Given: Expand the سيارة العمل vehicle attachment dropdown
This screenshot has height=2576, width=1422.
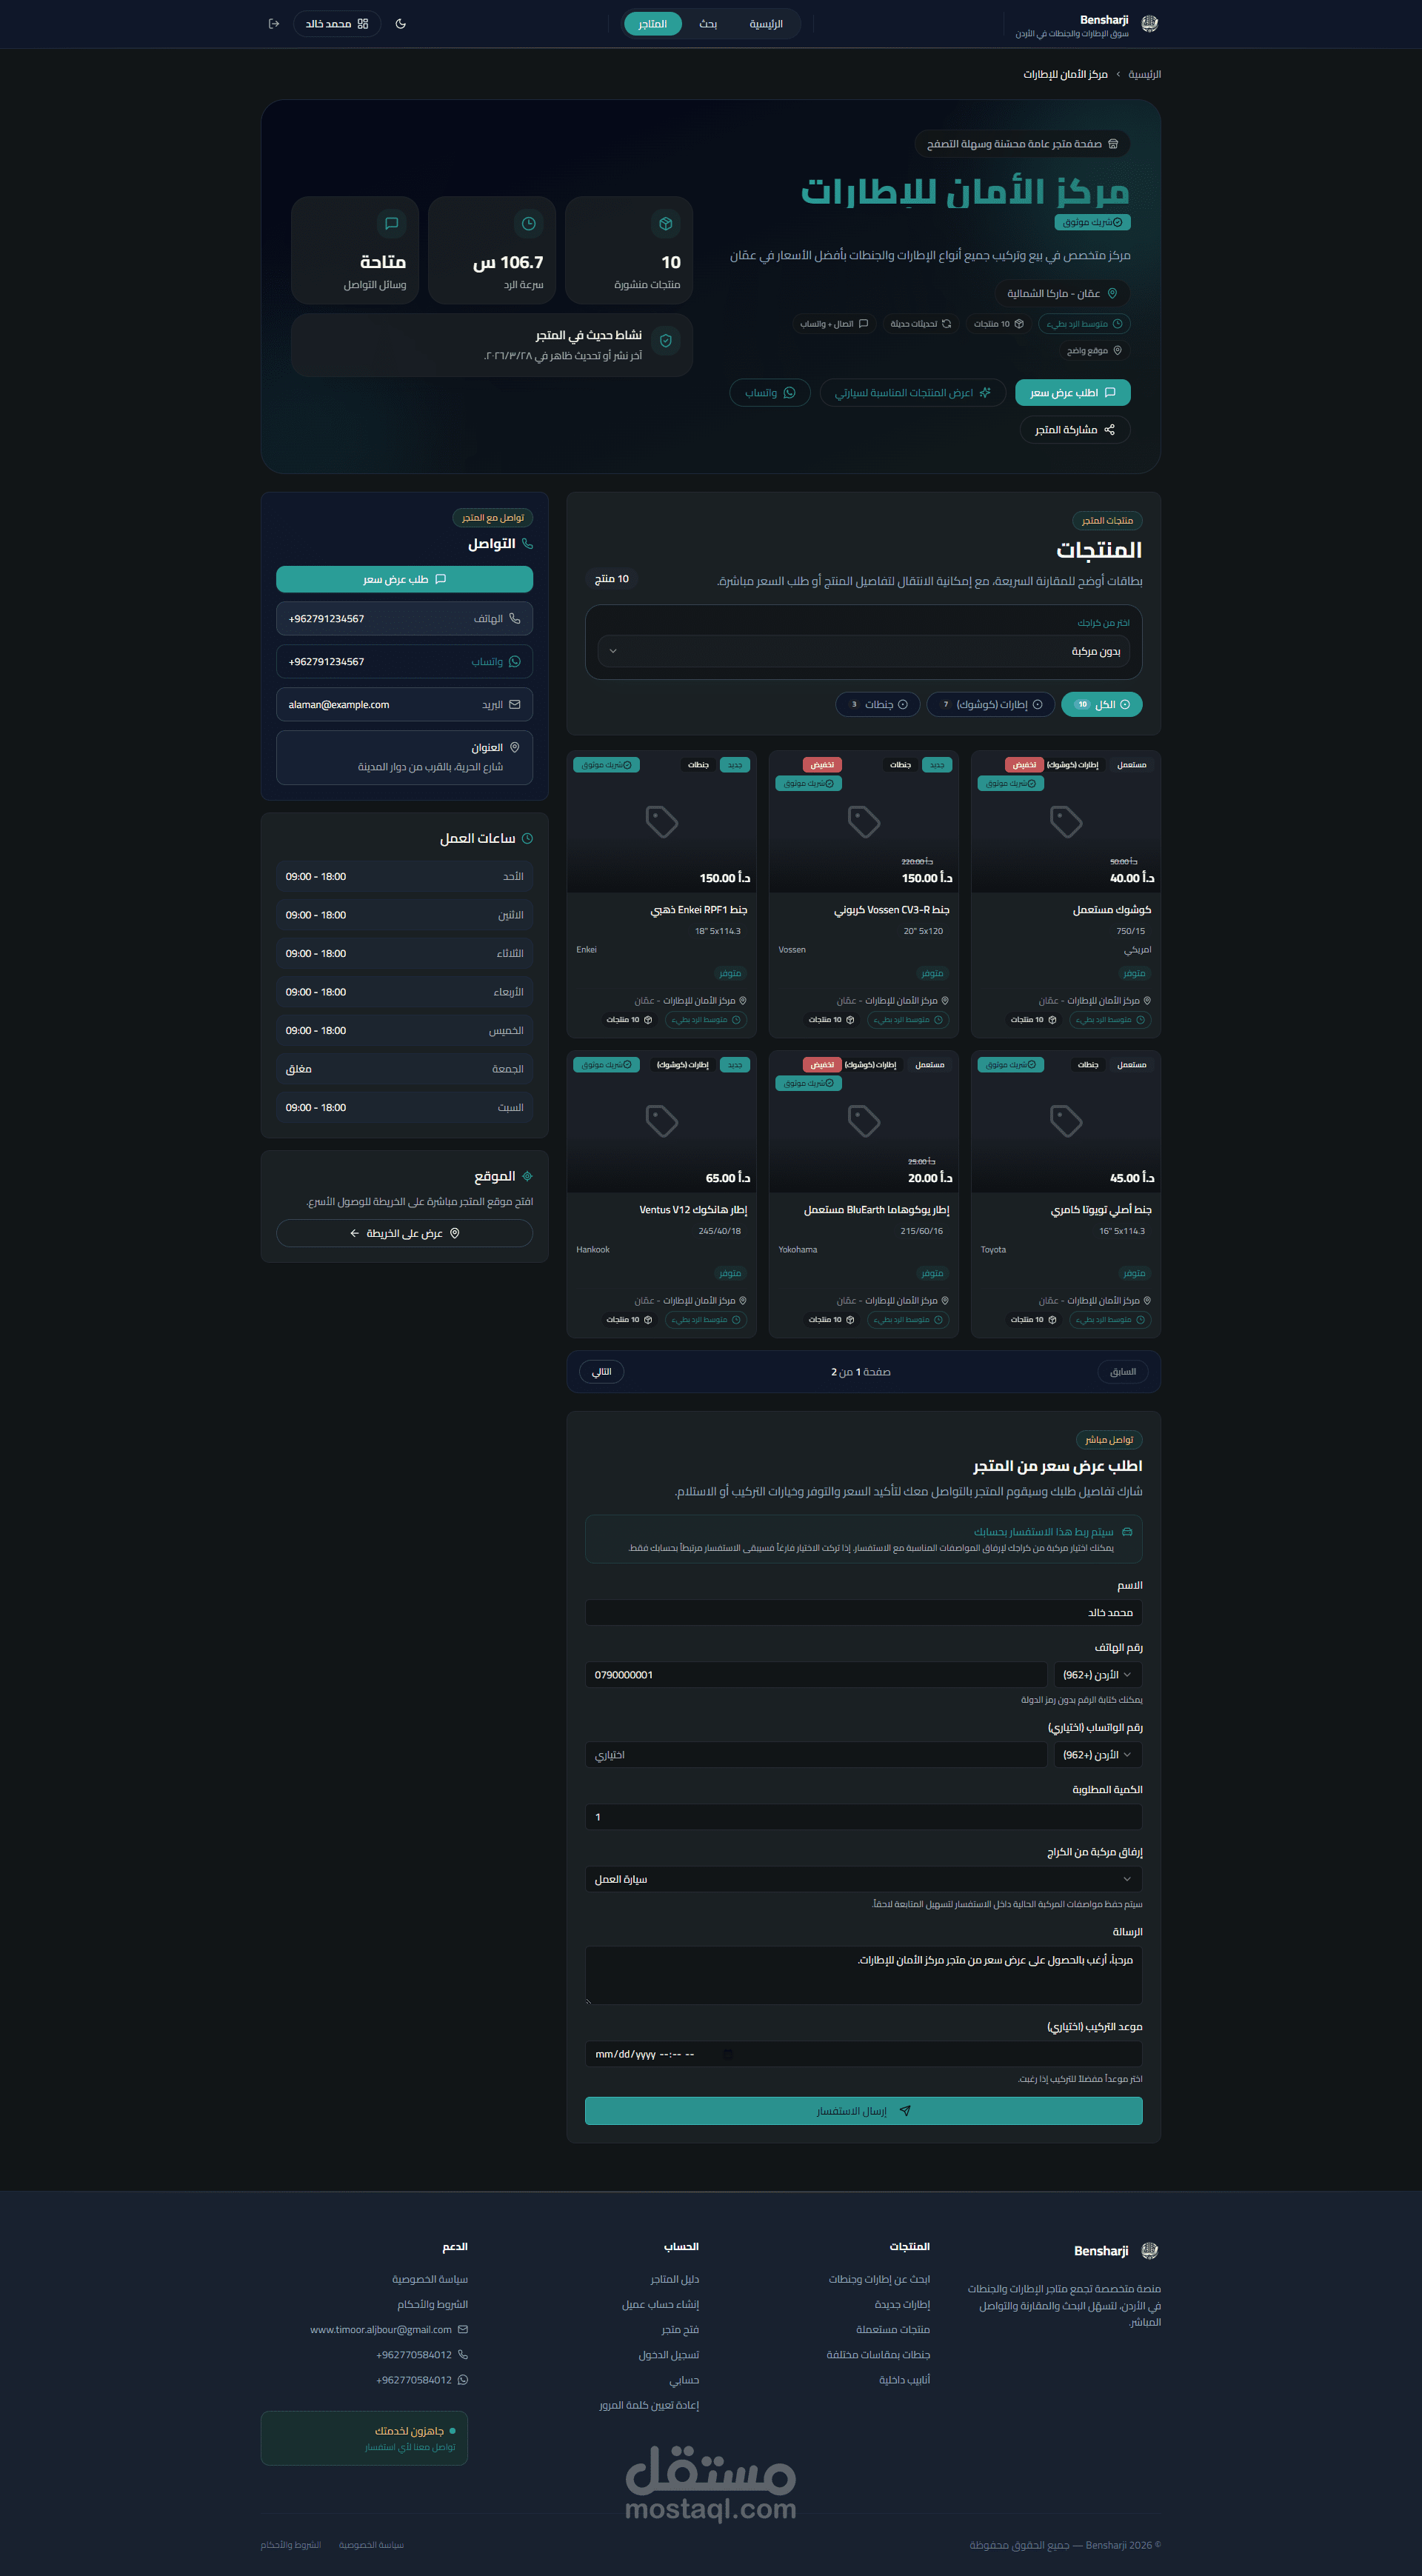Looking at the screenshot, I should 863,1879.
